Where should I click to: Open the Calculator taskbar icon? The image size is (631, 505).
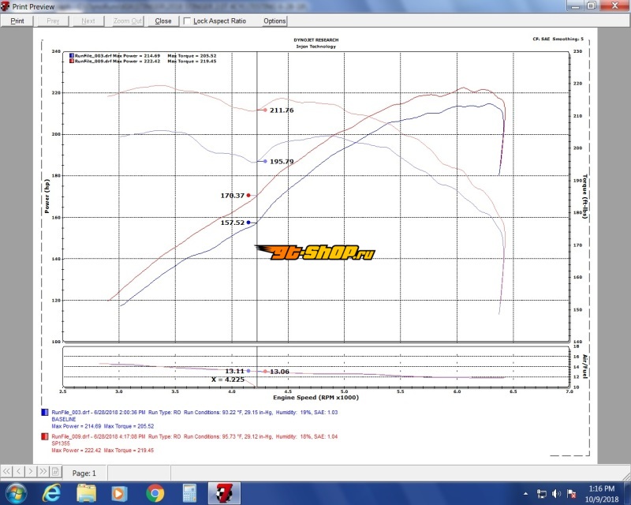(189, 494)
